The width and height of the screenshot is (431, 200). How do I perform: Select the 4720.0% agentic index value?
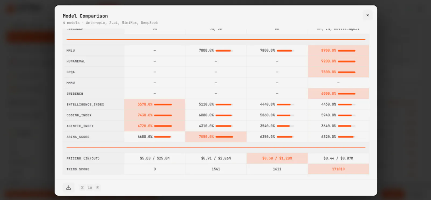point(145,126)
